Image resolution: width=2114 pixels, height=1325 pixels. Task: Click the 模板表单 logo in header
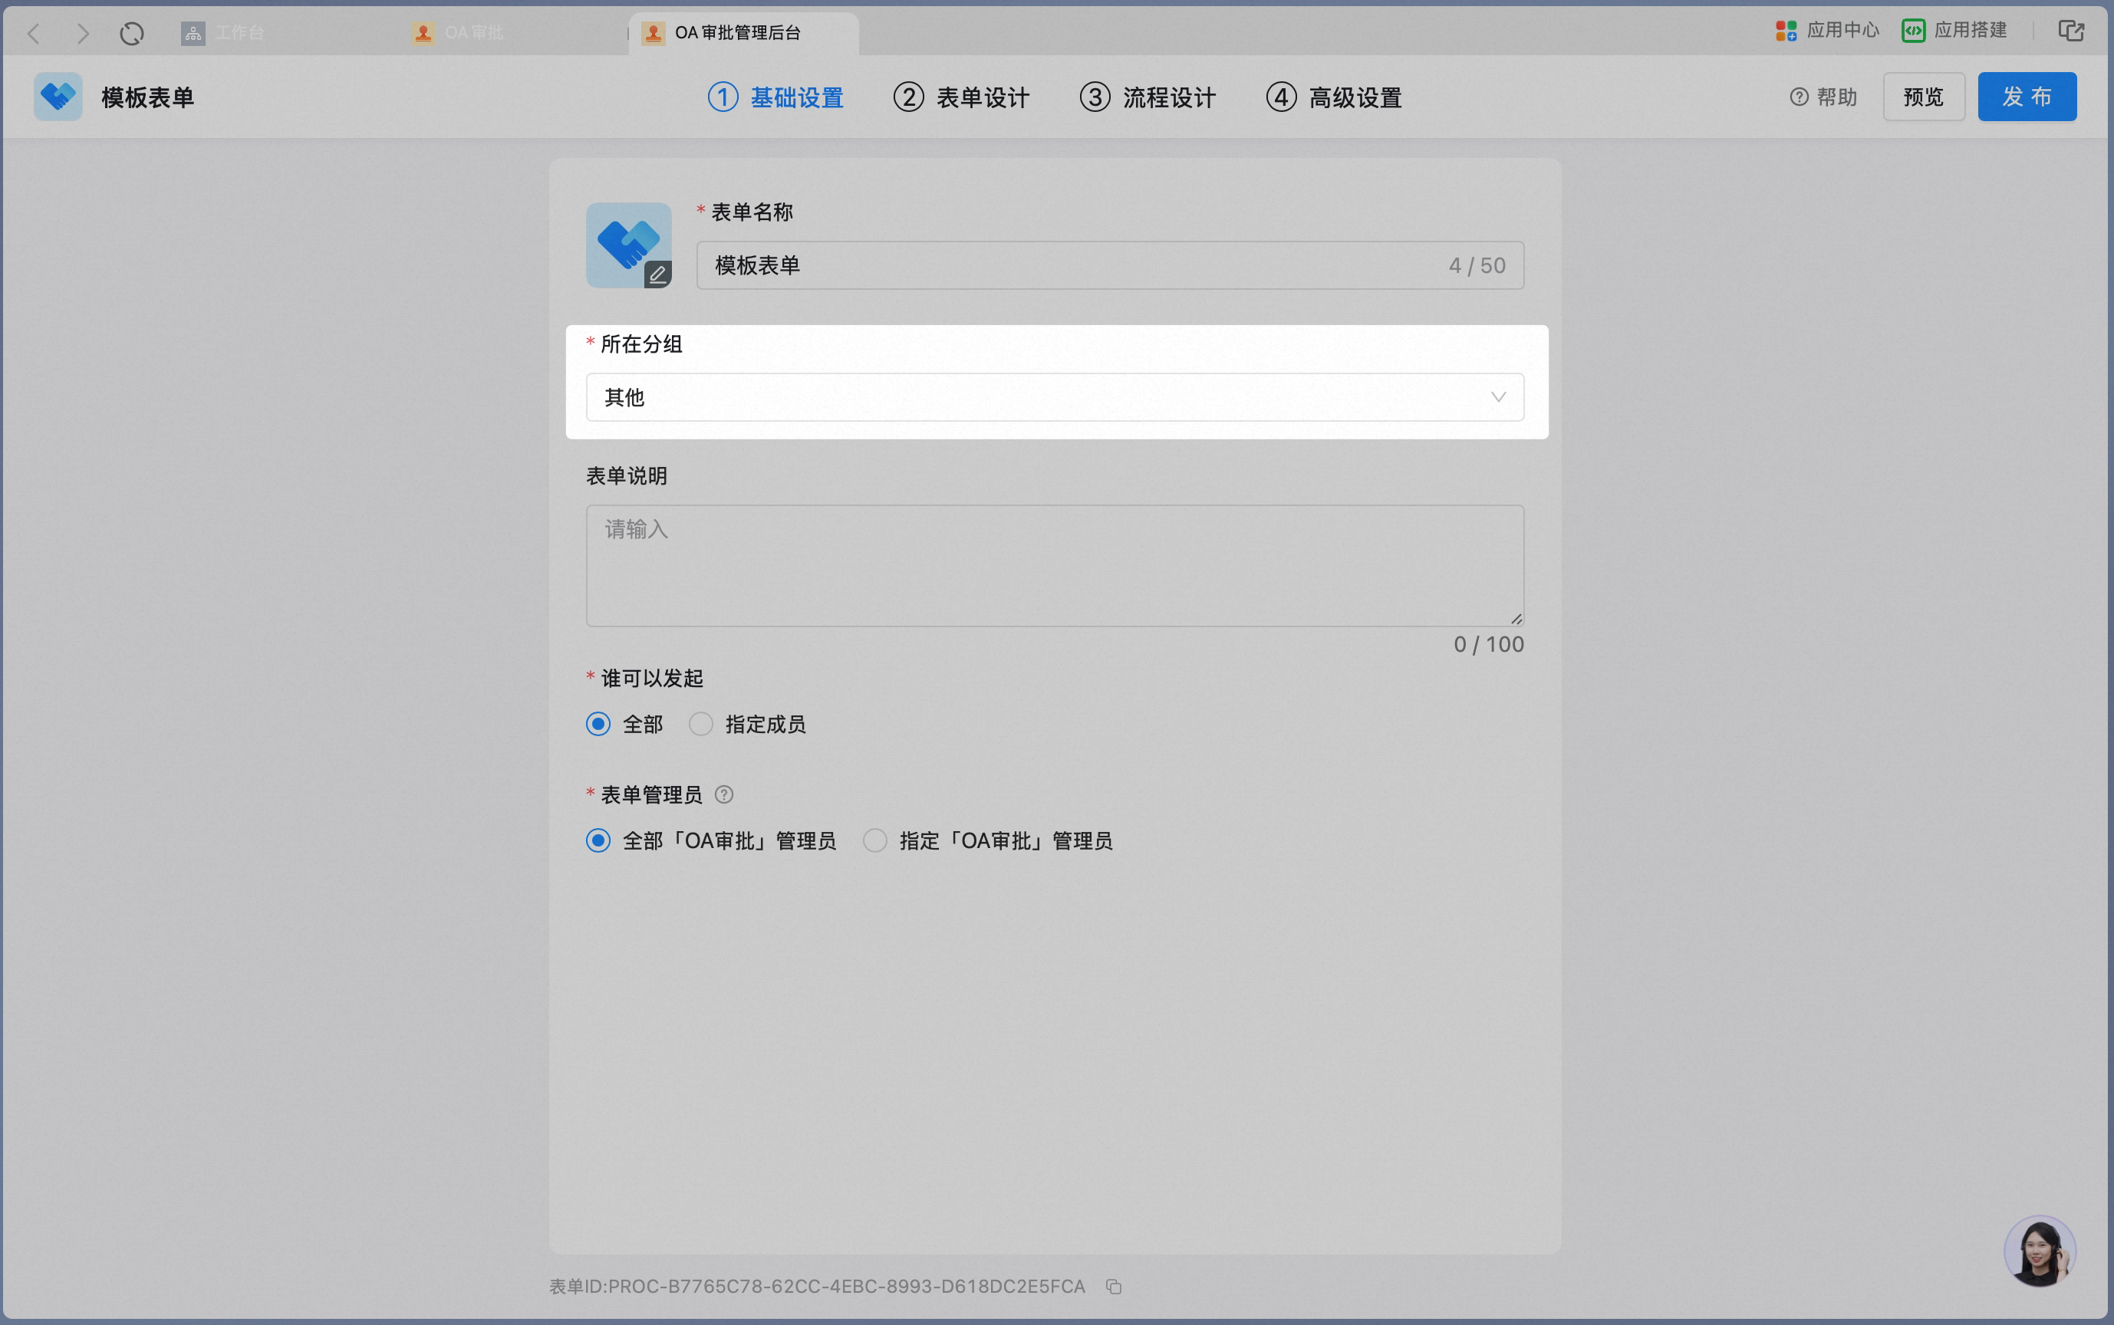point(58,97)
